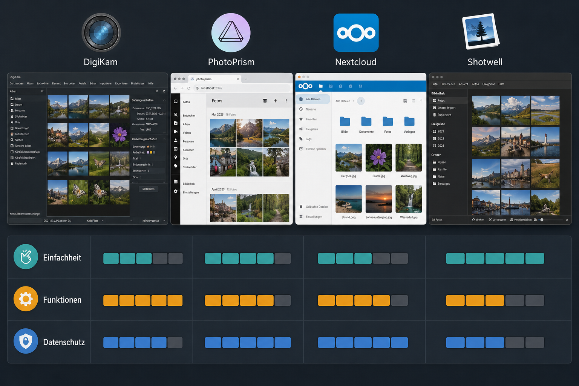Collapse digiKam Dateieigenschaften panel chevron
Viewport: 579px width, 386px height.
coord(164,100)
